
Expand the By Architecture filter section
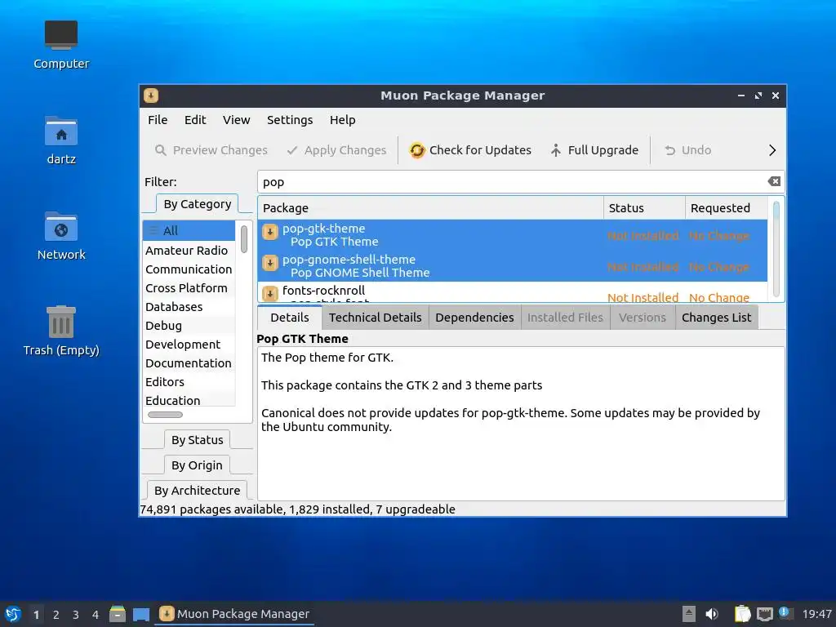[x=198, y=491]
